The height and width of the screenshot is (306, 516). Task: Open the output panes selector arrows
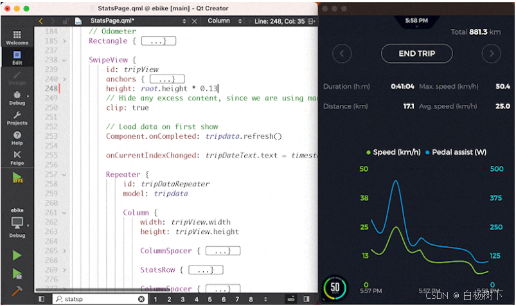click(x=265, y=299)
